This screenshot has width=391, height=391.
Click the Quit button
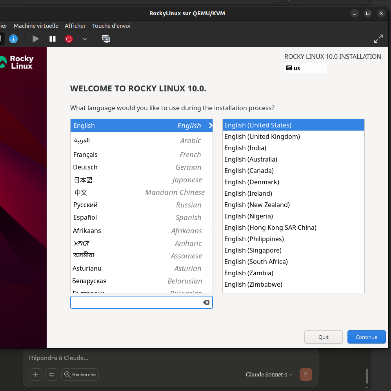point(324,337)
